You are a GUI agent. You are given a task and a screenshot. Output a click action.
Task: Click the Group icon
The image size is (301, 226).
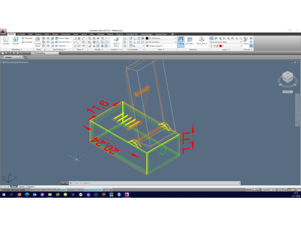[246, 41]
